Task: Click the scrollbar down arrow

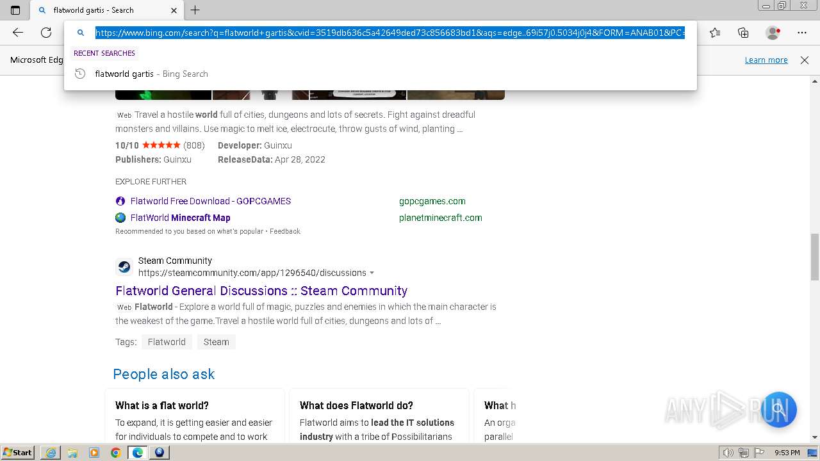Action: click(815, 437)
